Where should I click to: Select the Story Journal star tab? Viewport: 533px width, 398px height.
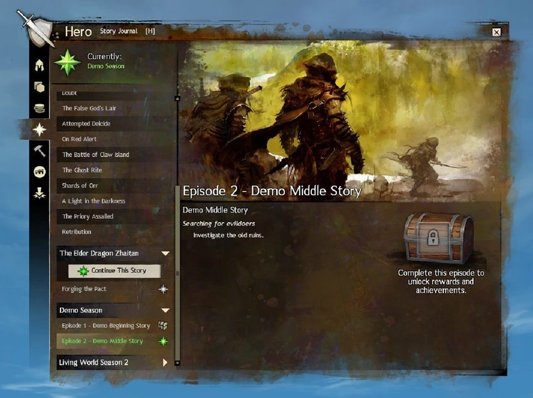pyautogui.click(x=40, y=129)
